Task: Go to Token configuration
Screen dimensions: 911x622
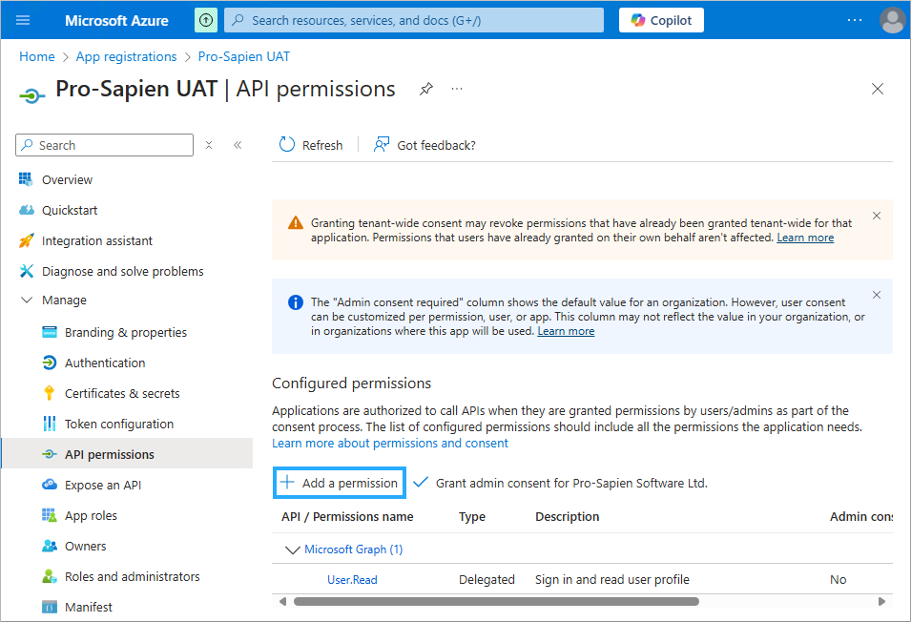Action: (118, 424)
